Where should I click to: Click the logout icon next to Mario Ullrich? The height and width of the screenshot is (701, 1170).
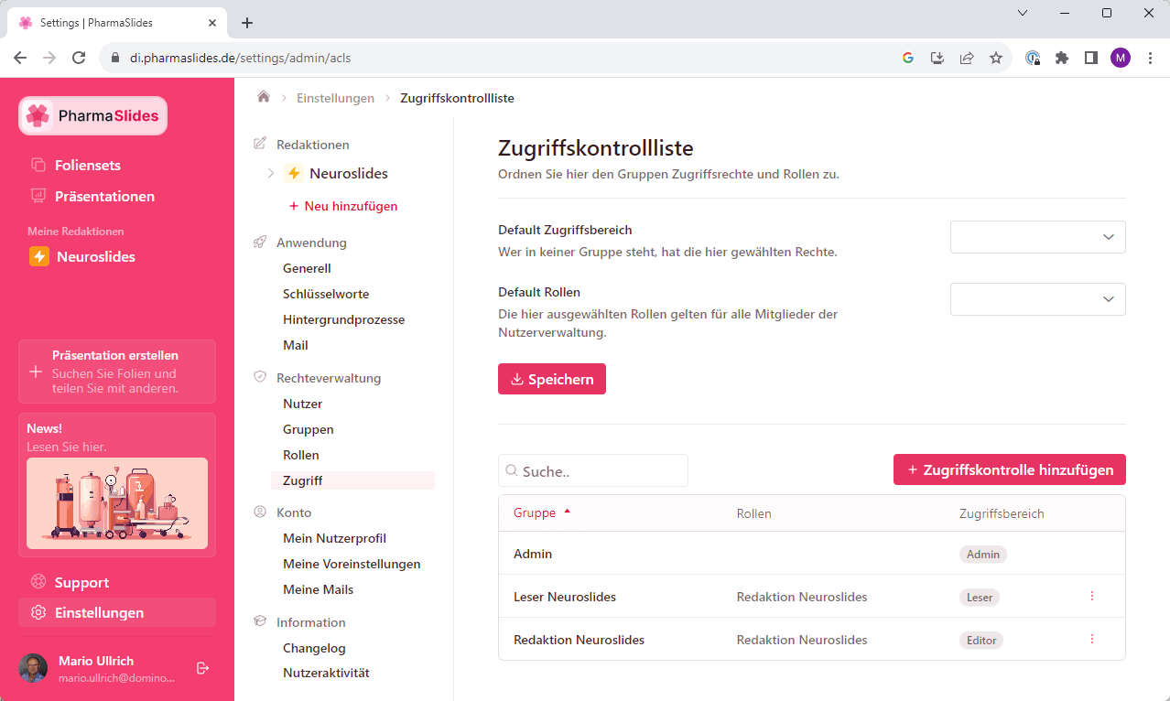point(203,668)
